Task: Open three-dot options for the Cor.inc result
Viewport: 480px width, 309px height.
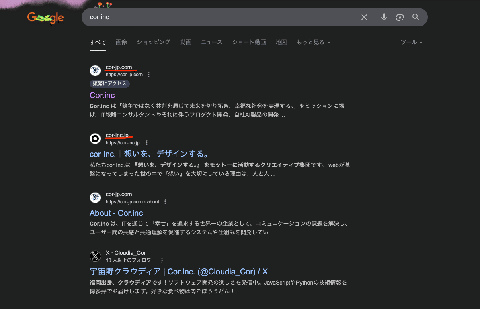Action: point(149,74)
